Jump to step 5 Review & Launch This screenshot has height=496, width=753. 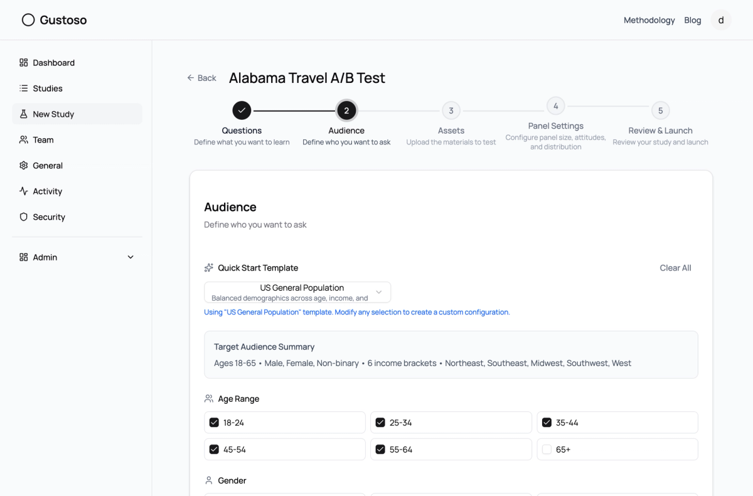click(x=660, y=111)
